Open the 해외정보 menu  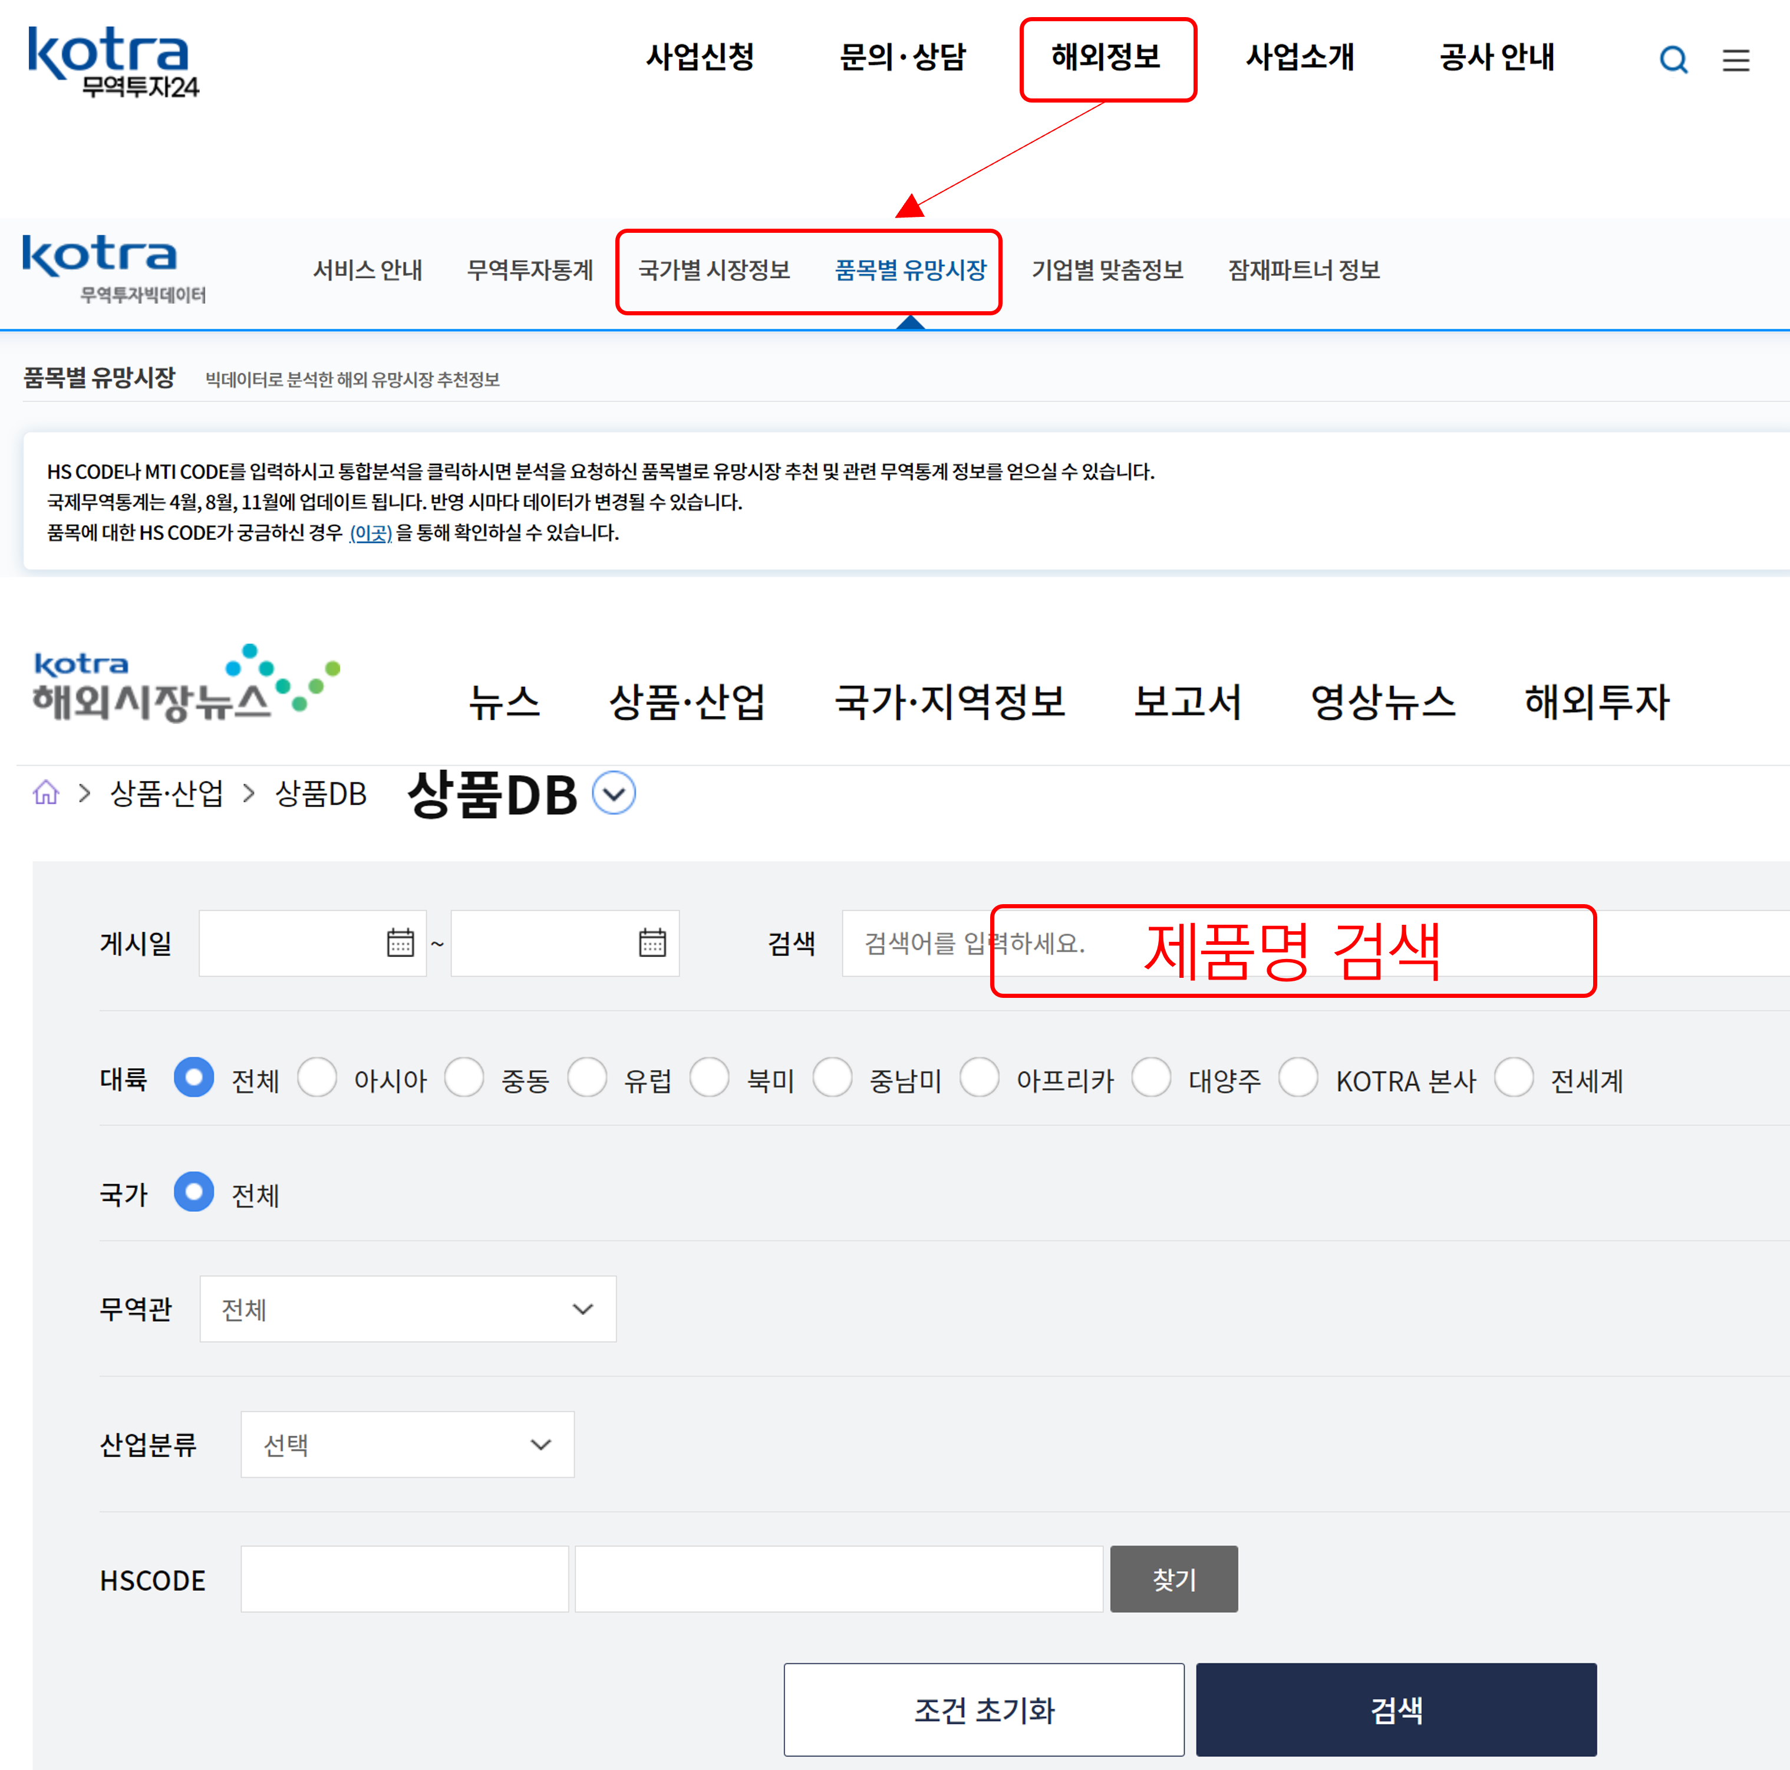pyautogui.click(x=1106, y=57)
